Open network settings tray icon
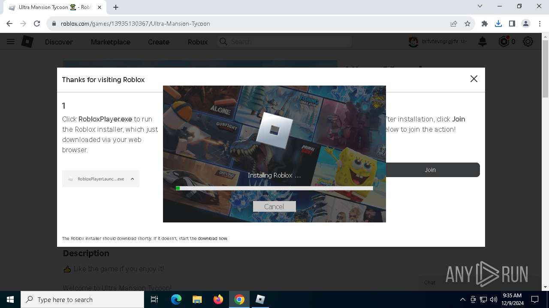 coord(483,299)
